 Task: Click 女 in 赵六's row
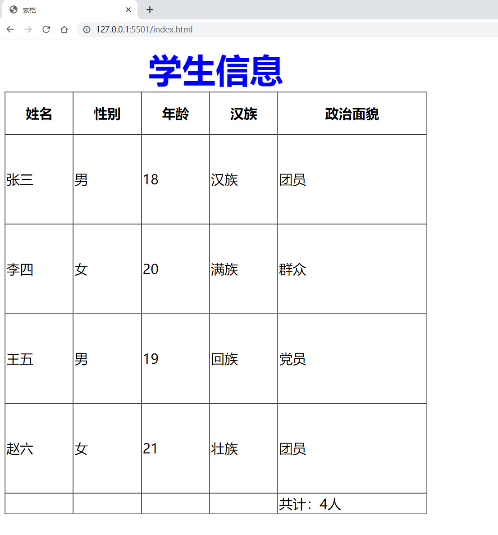tap(107, 448)
